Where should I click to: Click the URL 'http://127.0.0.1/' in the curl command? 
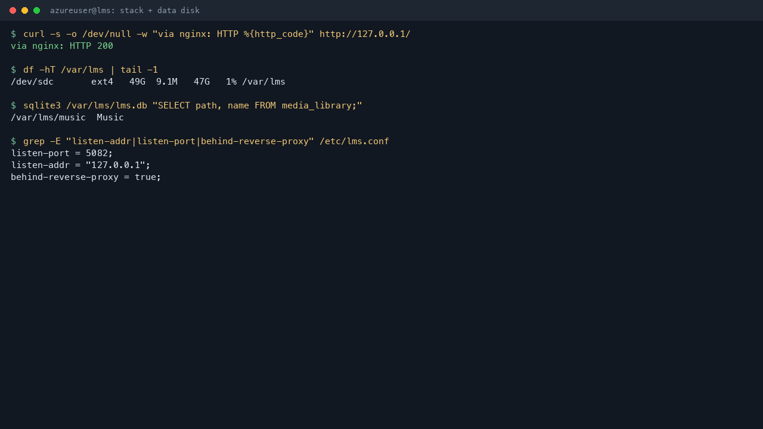365,34
